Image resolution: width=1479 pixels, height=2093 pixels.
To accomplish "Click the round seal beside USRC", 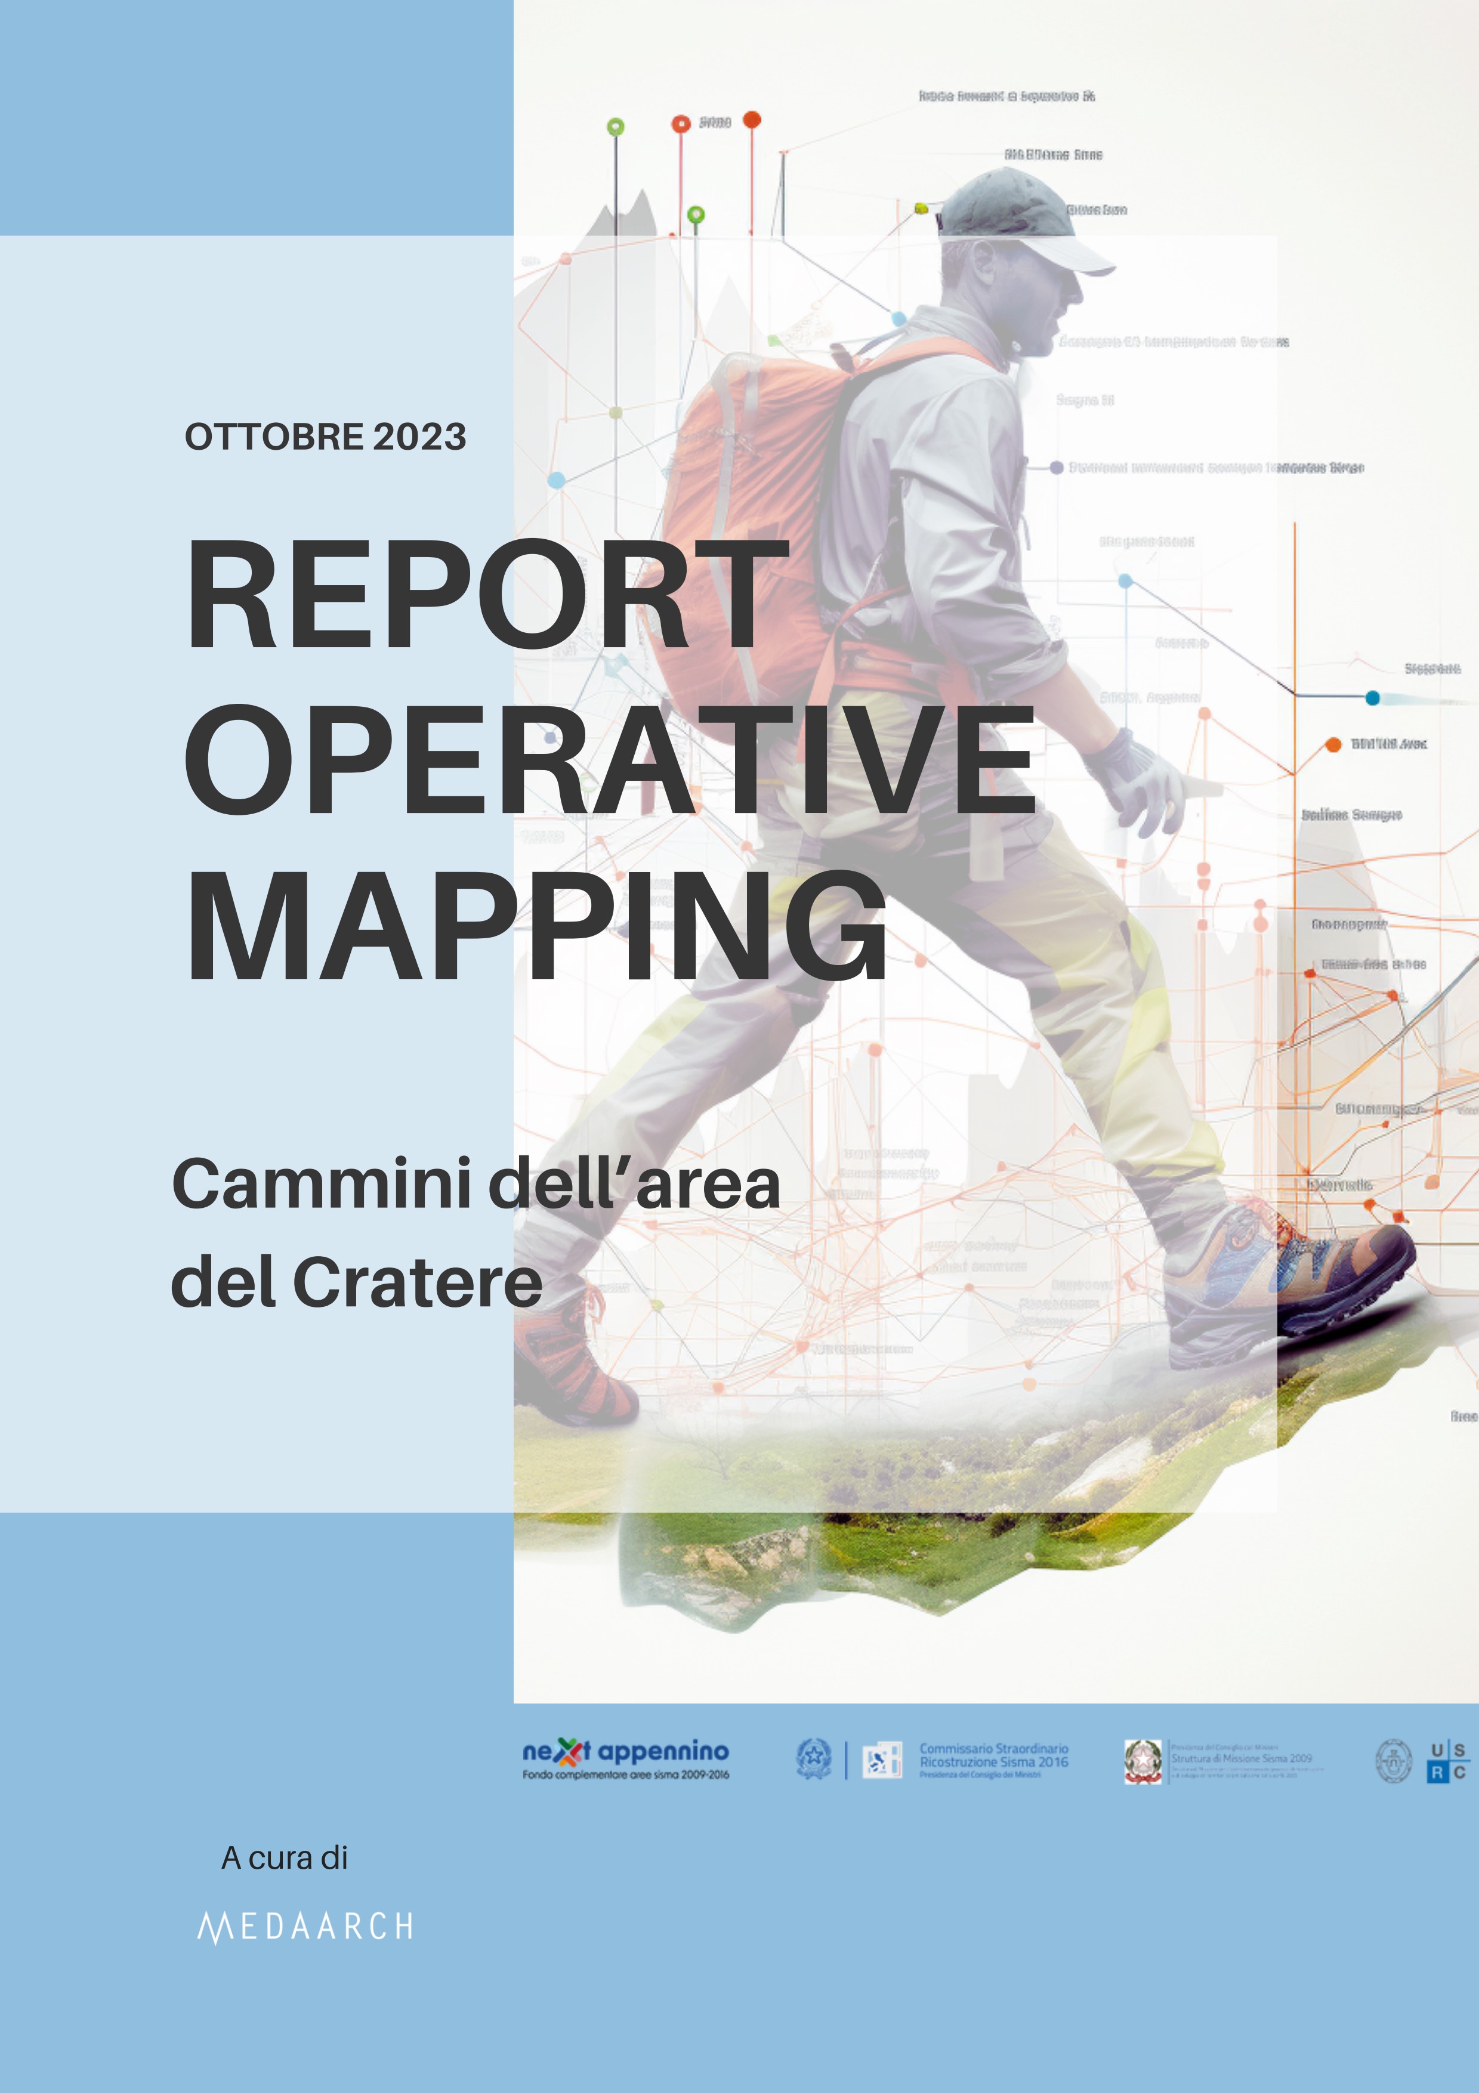I will 1393,1760.
